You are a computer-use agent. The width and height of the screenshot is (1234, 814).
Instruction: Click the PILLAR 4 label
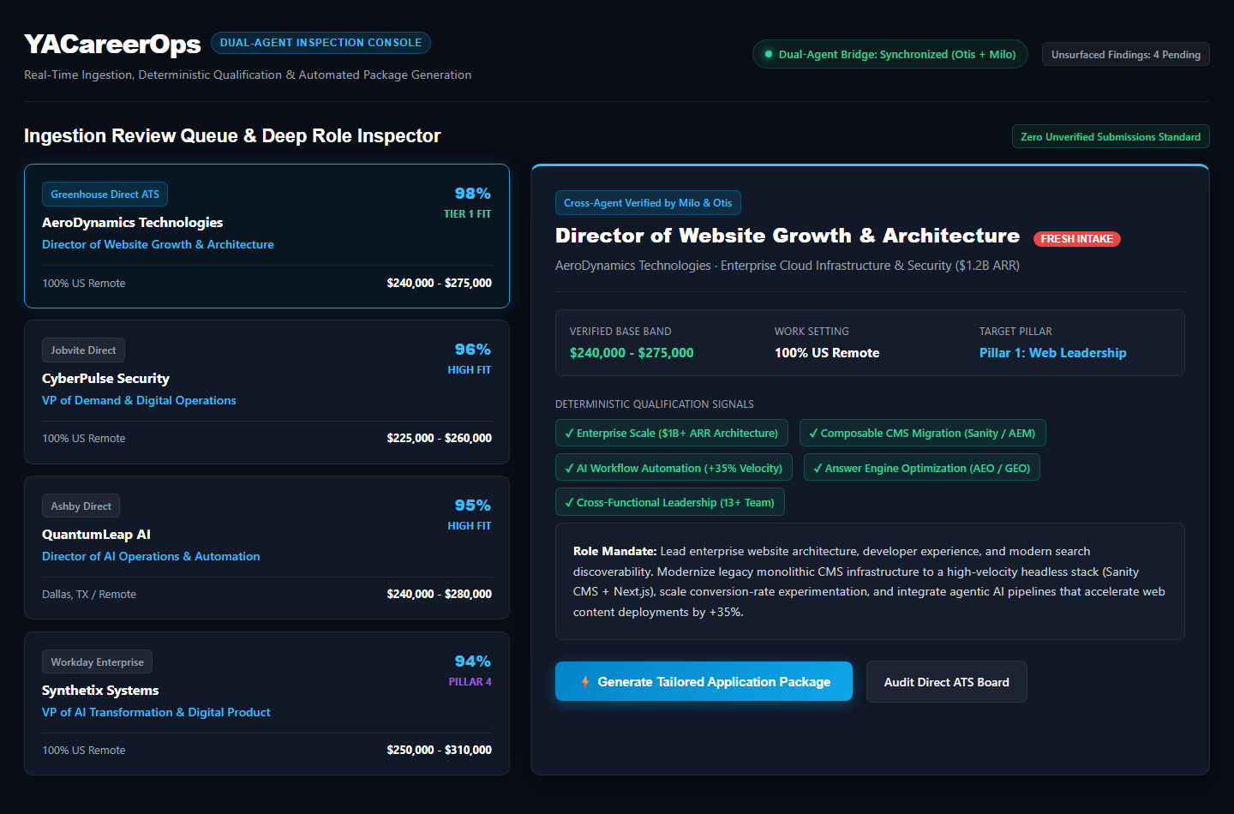click(x=470, y=682)
